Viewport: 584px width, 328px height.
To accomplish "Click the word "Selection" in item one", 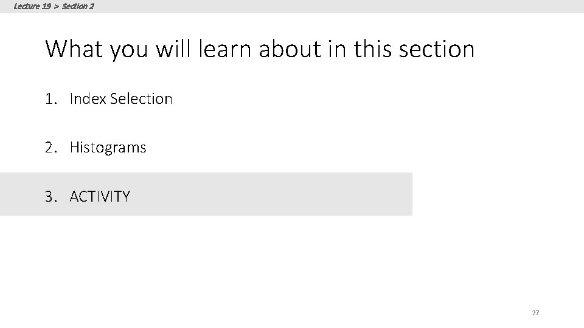I will (x=141, y=98).
